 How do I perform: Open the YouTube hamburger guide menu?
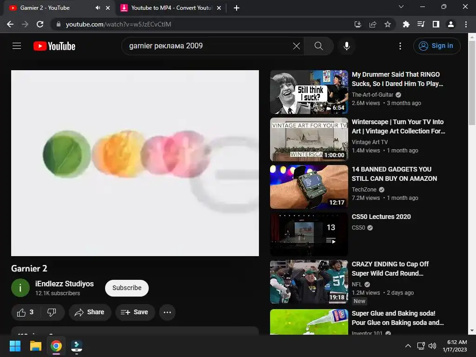coord(17,46)
